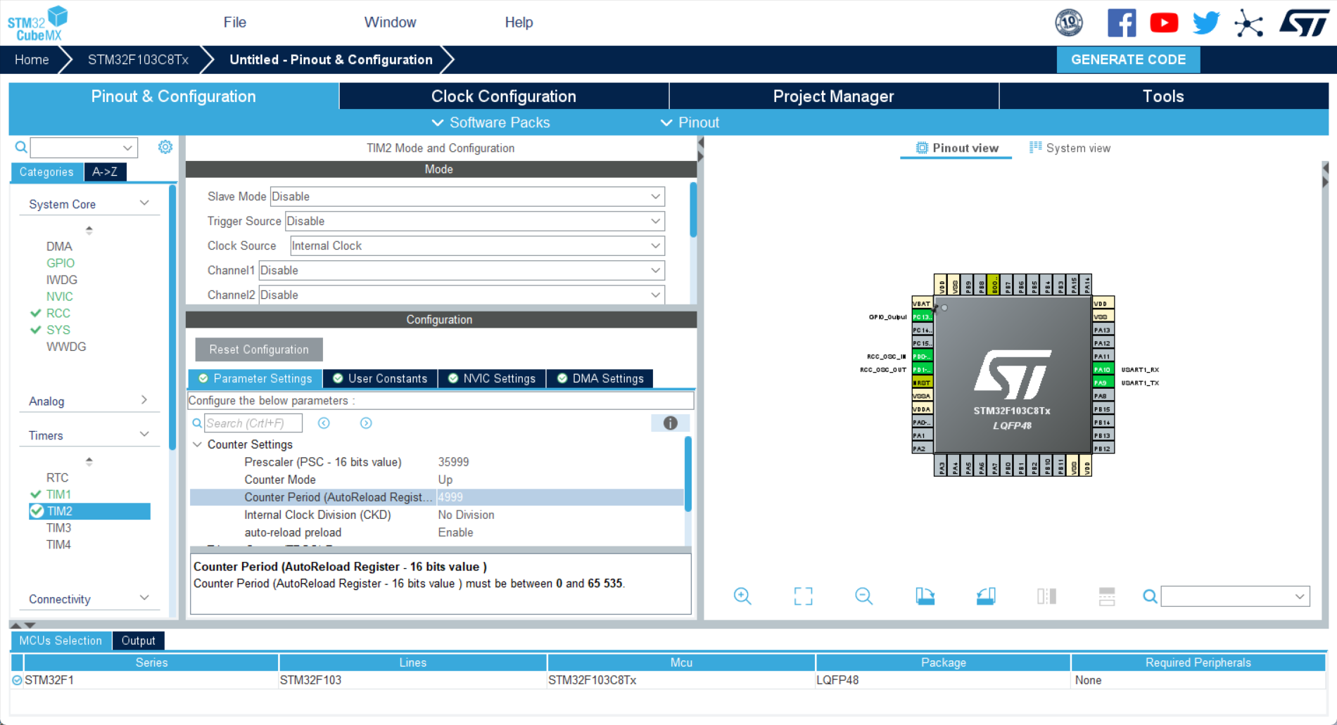Open the Clock Source dropdown
The height and width of the screenshot is (725, 1337).
point(477,245)
